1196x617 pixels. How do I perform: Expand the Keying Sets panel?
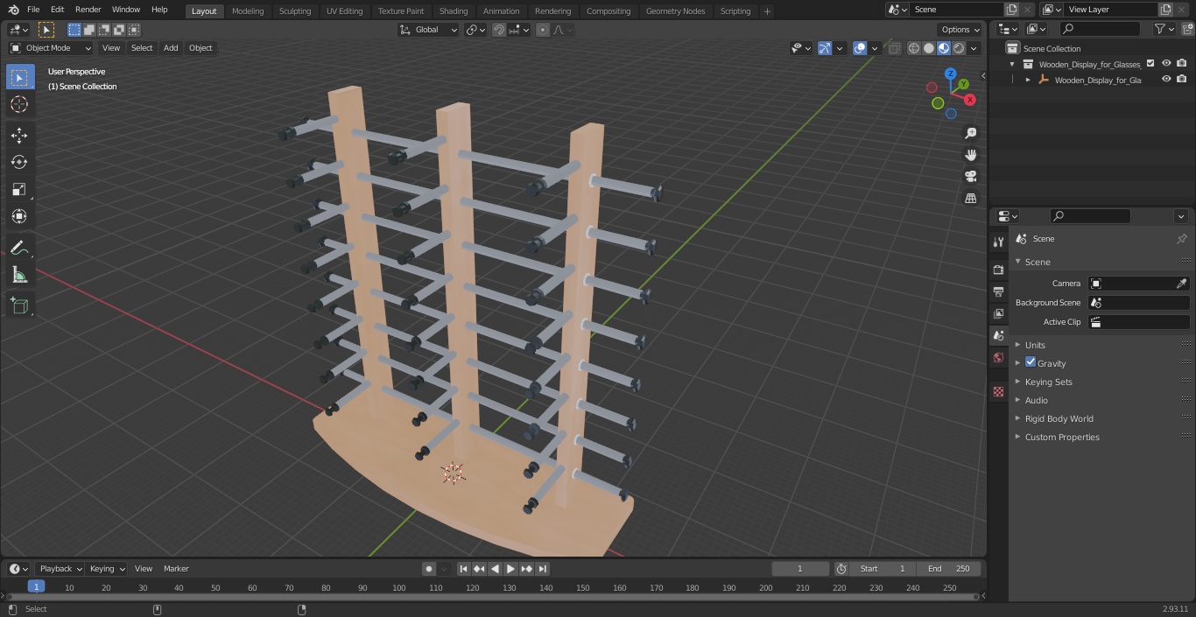pos(1048,382)
